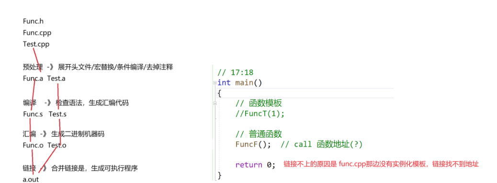Collapse the fold marker beside // 函数模板
The height and width of the screenshot is (183, 497).
(215, 103)
